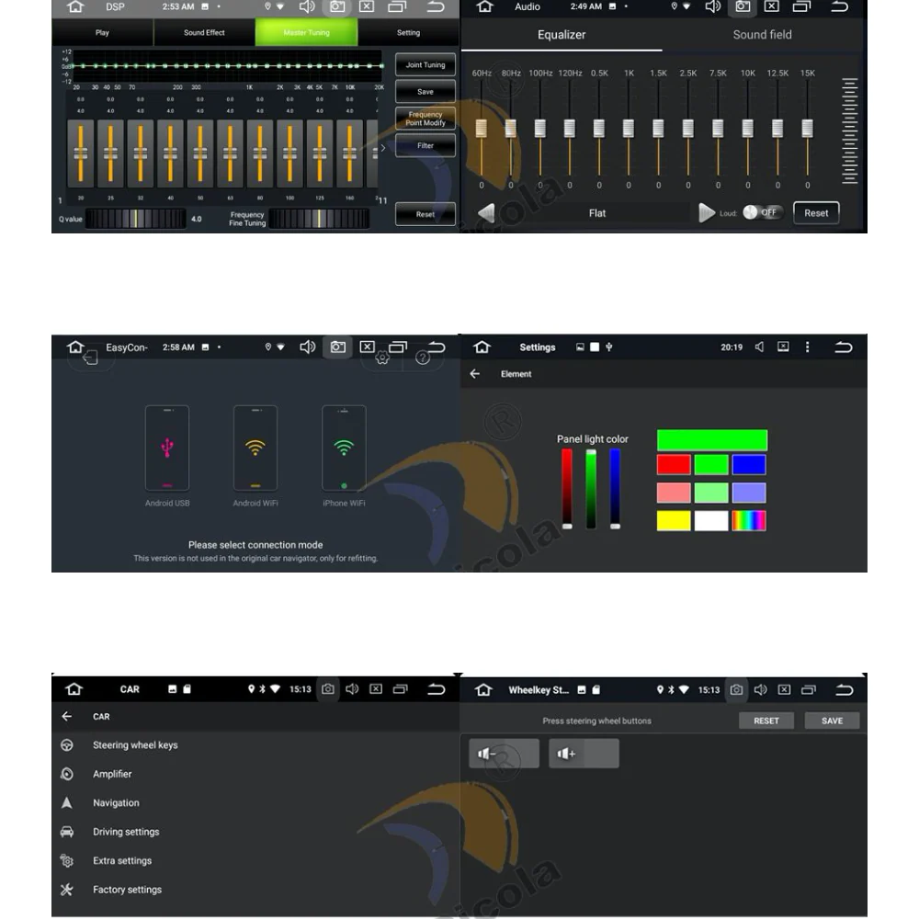This screenshot has width=919, height=919.
Task: Open recent apps icon in Audio screen
Action: click(x=801, y=7)
